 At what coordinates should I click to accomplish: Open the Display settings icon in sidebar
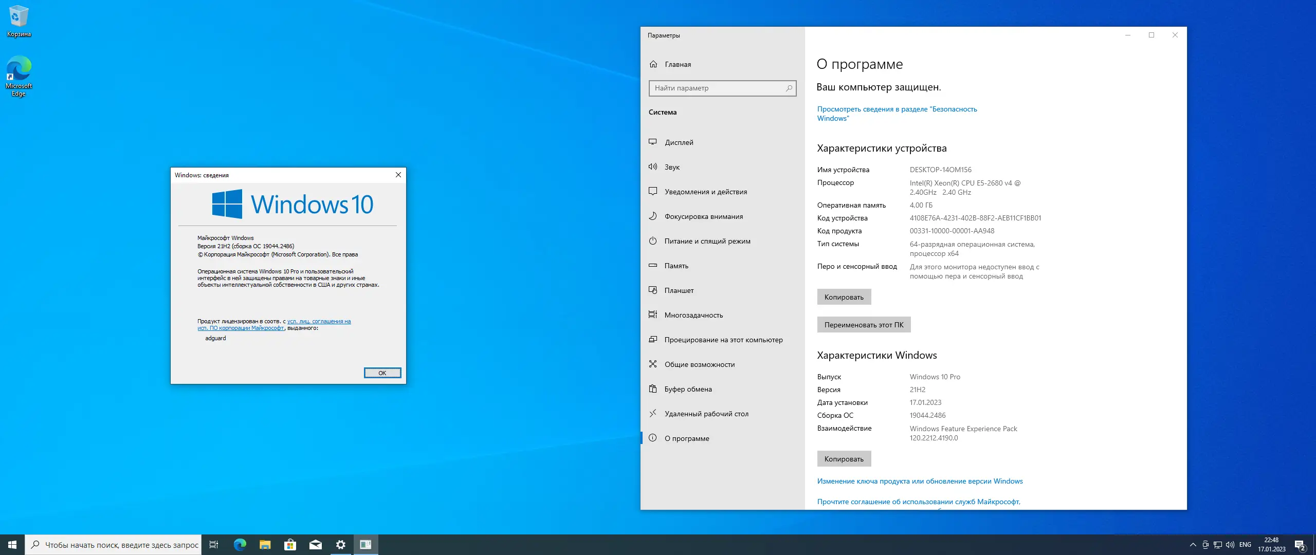[653, 142]
